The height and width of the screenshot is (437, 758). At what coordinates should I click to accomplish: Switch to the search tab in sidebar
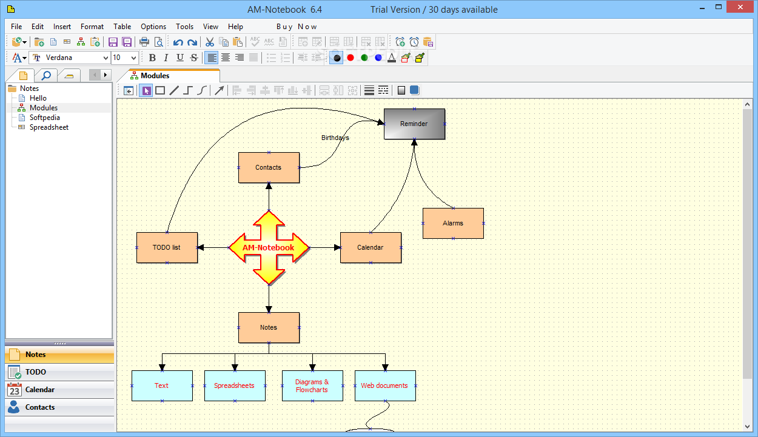46,75
